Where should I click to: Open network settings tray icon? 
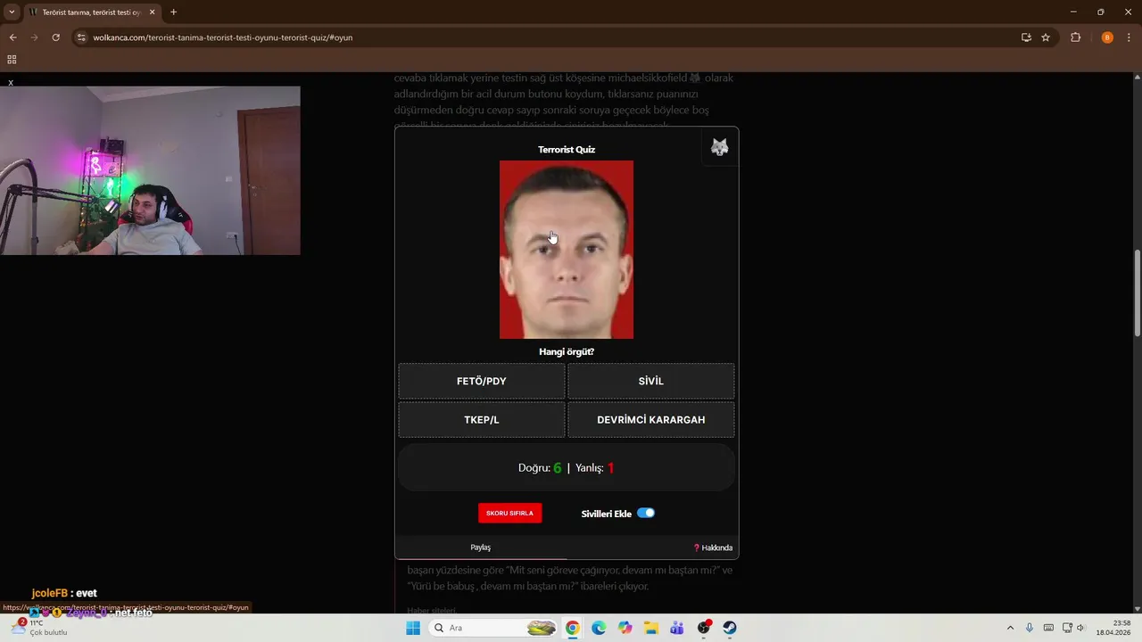click(1065, 628)
